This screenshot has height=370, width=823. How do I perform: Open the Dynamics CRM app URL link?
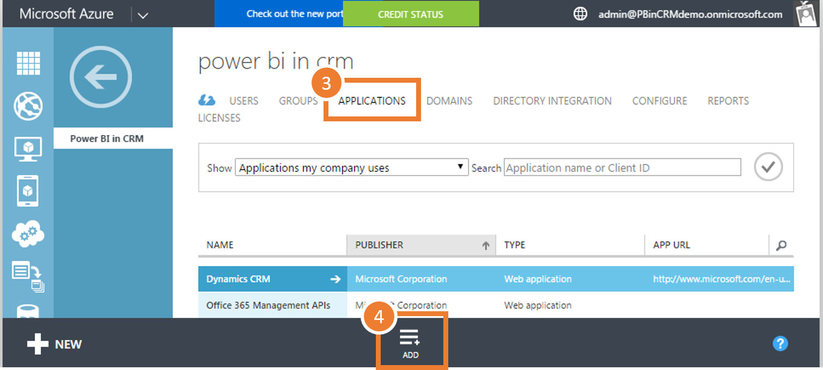point(722,279)
